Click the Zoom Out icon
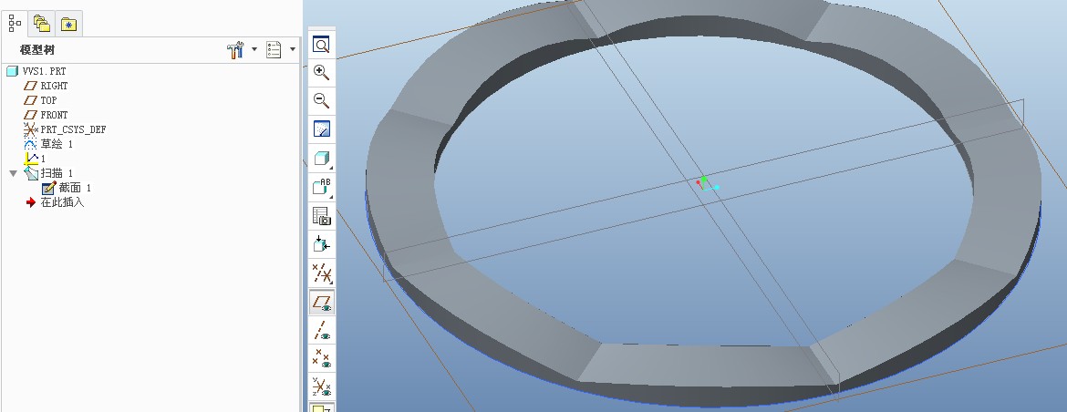Screen dimensions: 1067x412 (x=321, y=100)
